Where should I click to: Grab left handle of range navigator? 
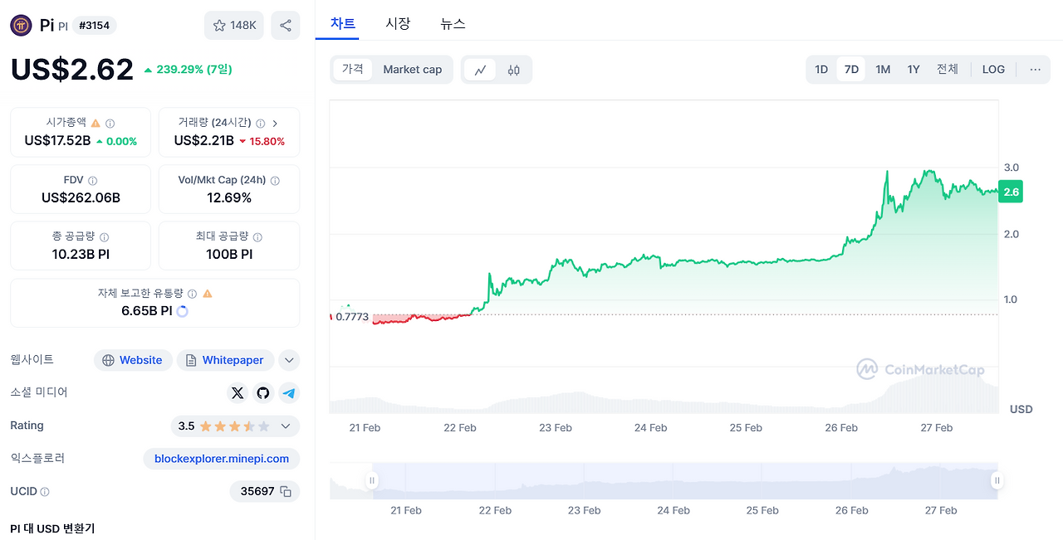pyautogui.click(x=372, y=480)
